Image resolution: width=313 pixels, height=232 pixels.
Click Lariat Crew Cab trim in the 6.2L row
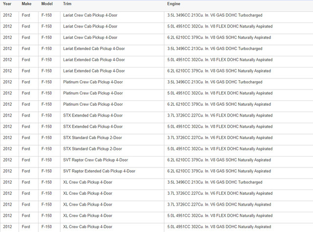[x=90, y=38]
